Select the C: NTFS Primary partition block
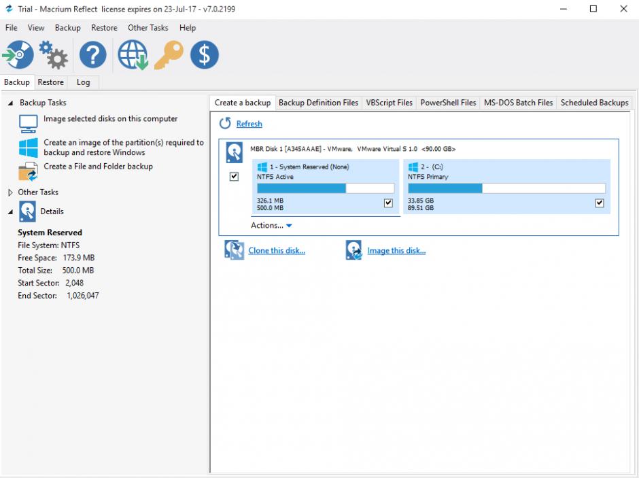639x478 pixels. pyautogui.click(x=506, y=186)
